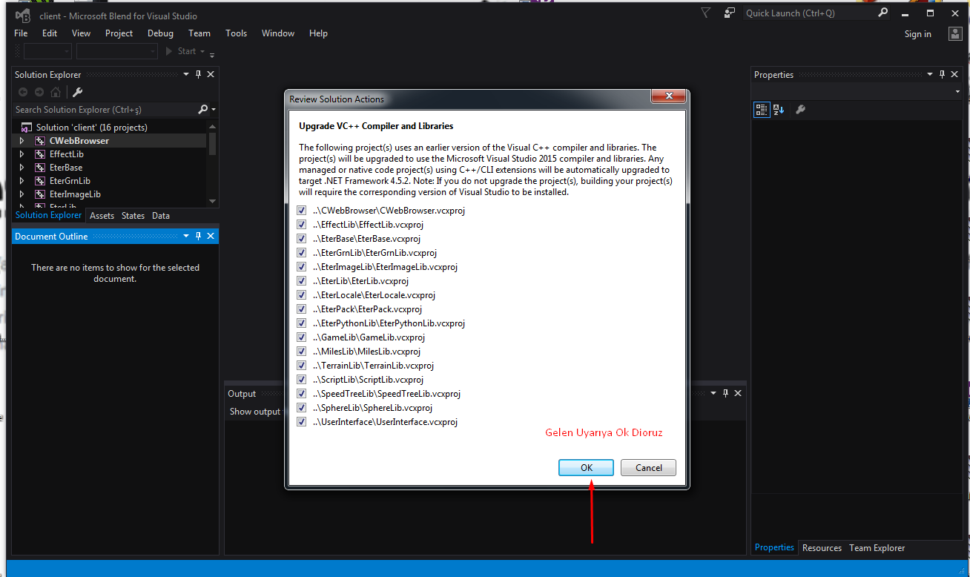The height and width of the screenshot is (577, 970).
Task: Open the account avatar icon beside Sign in
Action: 955,33
